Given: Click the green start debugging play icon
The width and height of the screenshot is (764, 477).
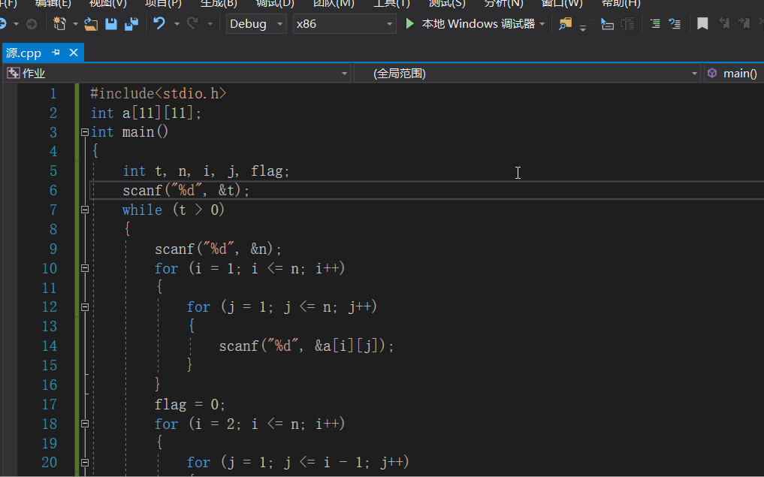Looking at the screenshot, I should (409, 23).
